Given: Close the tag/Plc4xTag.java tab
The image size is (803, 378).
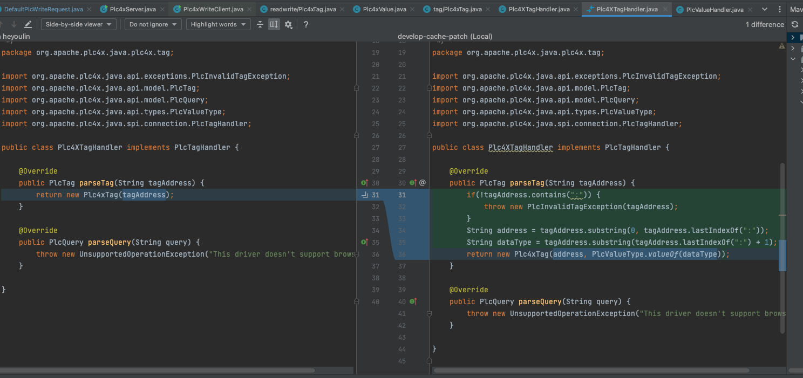Looking at the screenshot, I should [x=488, y=9].
